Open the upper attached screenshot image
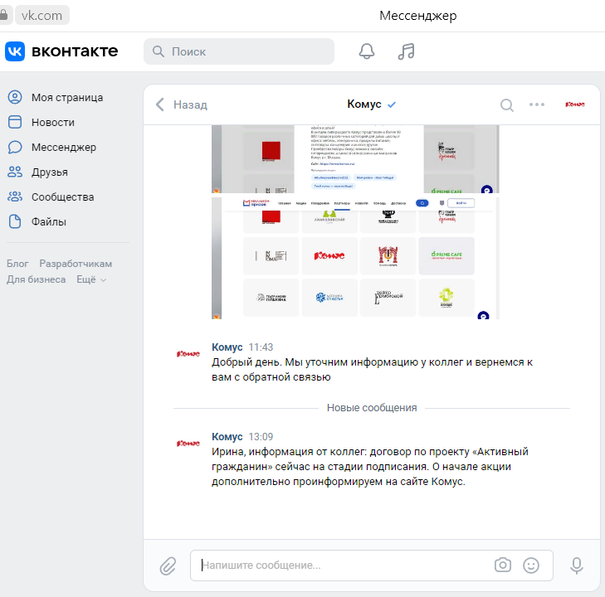Image resolution: width=605 pixels, height=597 pixels. [355, 159]
